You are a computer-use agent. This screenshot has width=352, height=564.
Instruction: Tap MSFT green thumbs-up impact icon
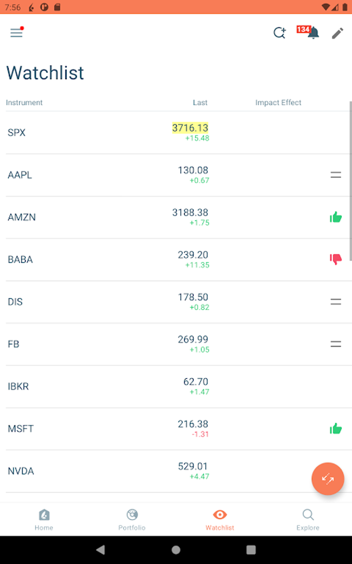click(x=335, y=429)
